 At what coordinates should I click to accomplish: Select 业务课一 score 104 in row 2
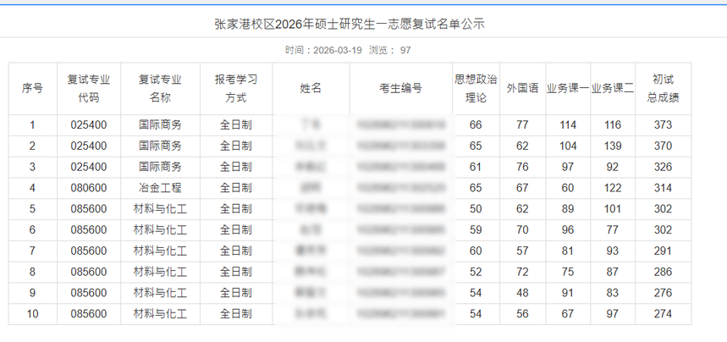click(x=568, y=146)
